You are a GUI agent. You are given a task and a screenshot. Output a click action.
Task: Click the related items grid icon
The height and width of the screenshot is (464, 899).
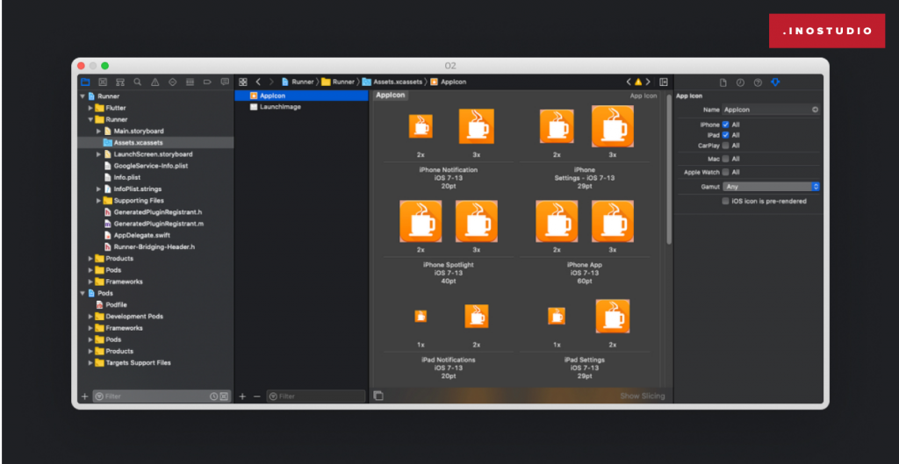click(243, 82)
